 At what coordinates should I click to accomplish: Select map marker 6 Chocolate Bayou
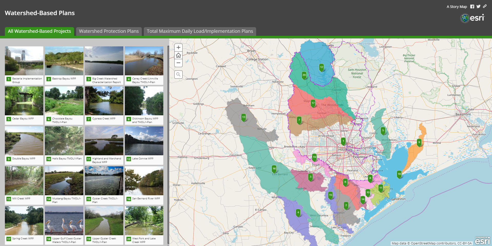[x=345, y=182]
